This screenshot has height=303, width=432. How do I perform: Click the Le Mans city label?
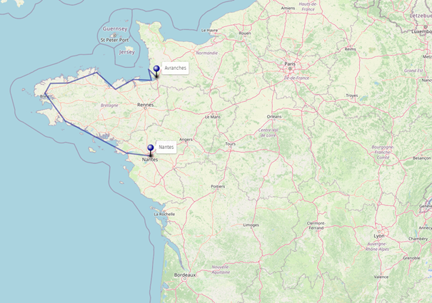[213, 117]
